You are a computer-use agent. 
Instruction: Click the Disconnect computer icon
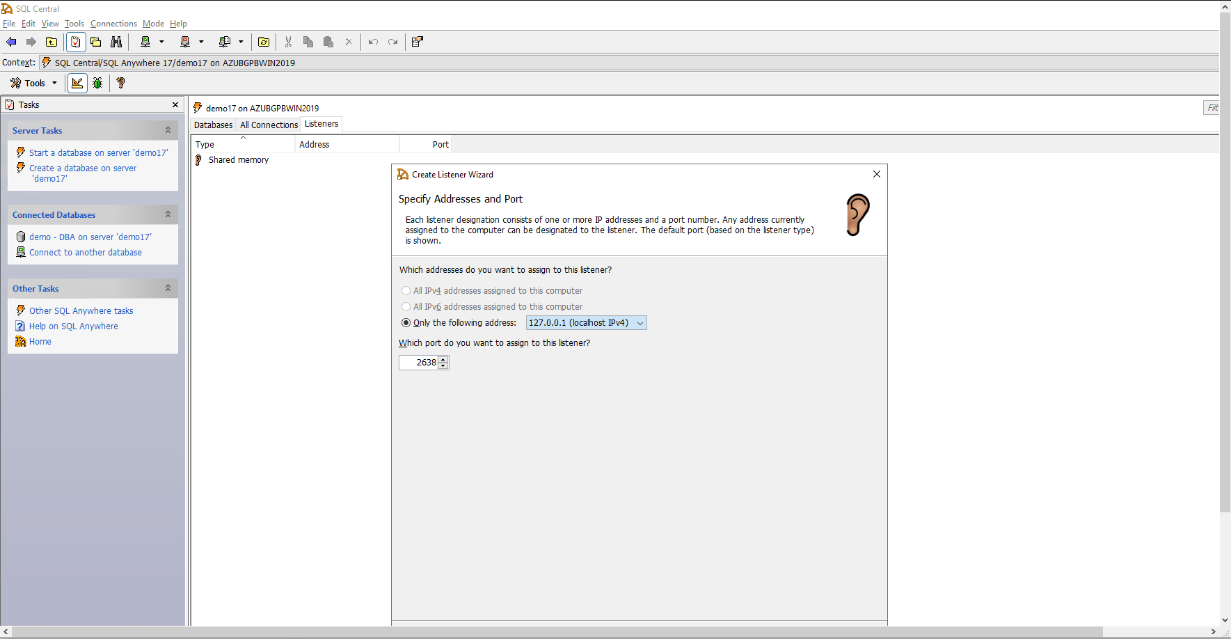185,42
